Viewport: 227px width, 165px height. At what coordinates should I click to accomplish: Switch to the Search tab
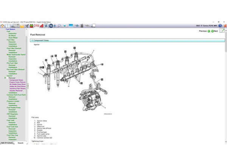pyautogui.click(x=20, y=143)
